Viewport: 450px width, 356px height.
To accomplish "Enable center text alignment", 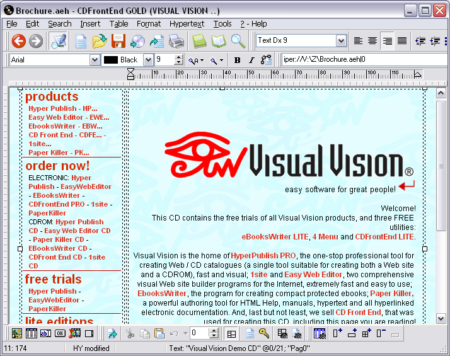I will [372, 41].
